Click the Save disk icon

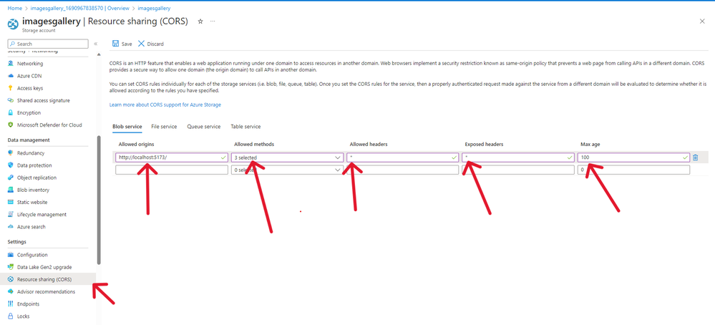click(x=115, y=44)
